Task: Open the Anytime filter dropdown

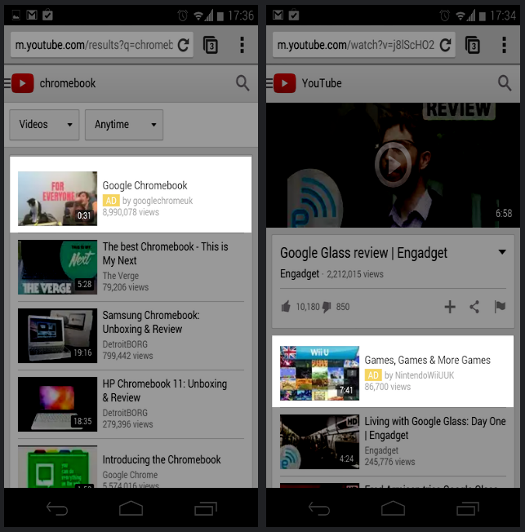Action: pos(124,125)
